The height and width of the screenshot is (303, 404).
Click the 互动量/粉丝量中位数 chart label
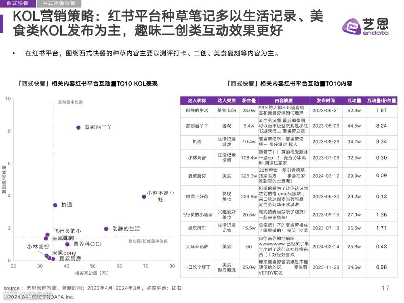coord(148,241)
